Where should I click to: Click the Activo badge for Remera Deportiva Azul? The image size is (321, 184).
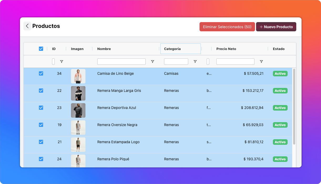coord(280,108)
